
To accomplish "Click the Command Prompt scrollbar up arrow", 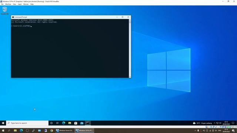I will click(x=130, y=20).
